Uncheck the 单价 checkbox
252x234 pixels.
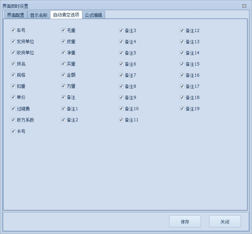13,97
